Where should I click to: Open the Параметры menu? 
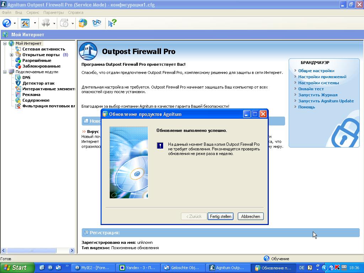pos(53,12)
